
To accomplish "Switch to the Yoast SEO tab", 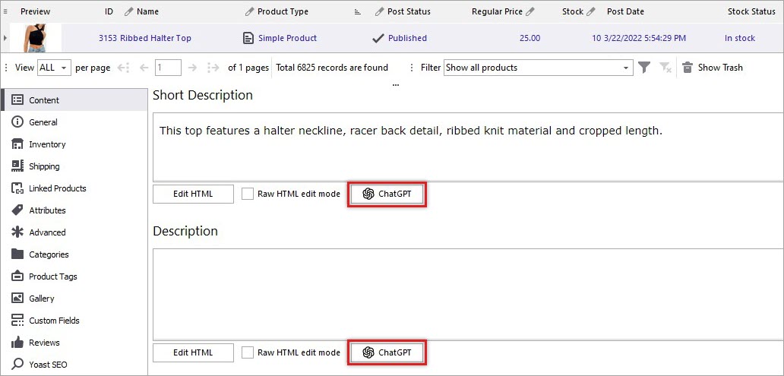I will point(48,365).
